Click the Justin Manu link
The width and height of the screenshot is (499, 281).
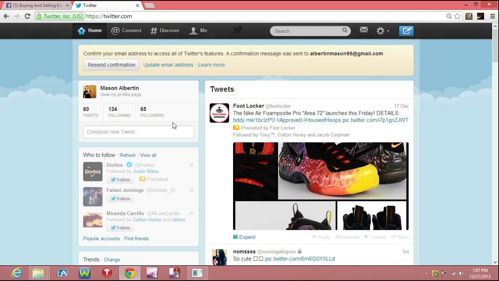[x=145, y=171]
